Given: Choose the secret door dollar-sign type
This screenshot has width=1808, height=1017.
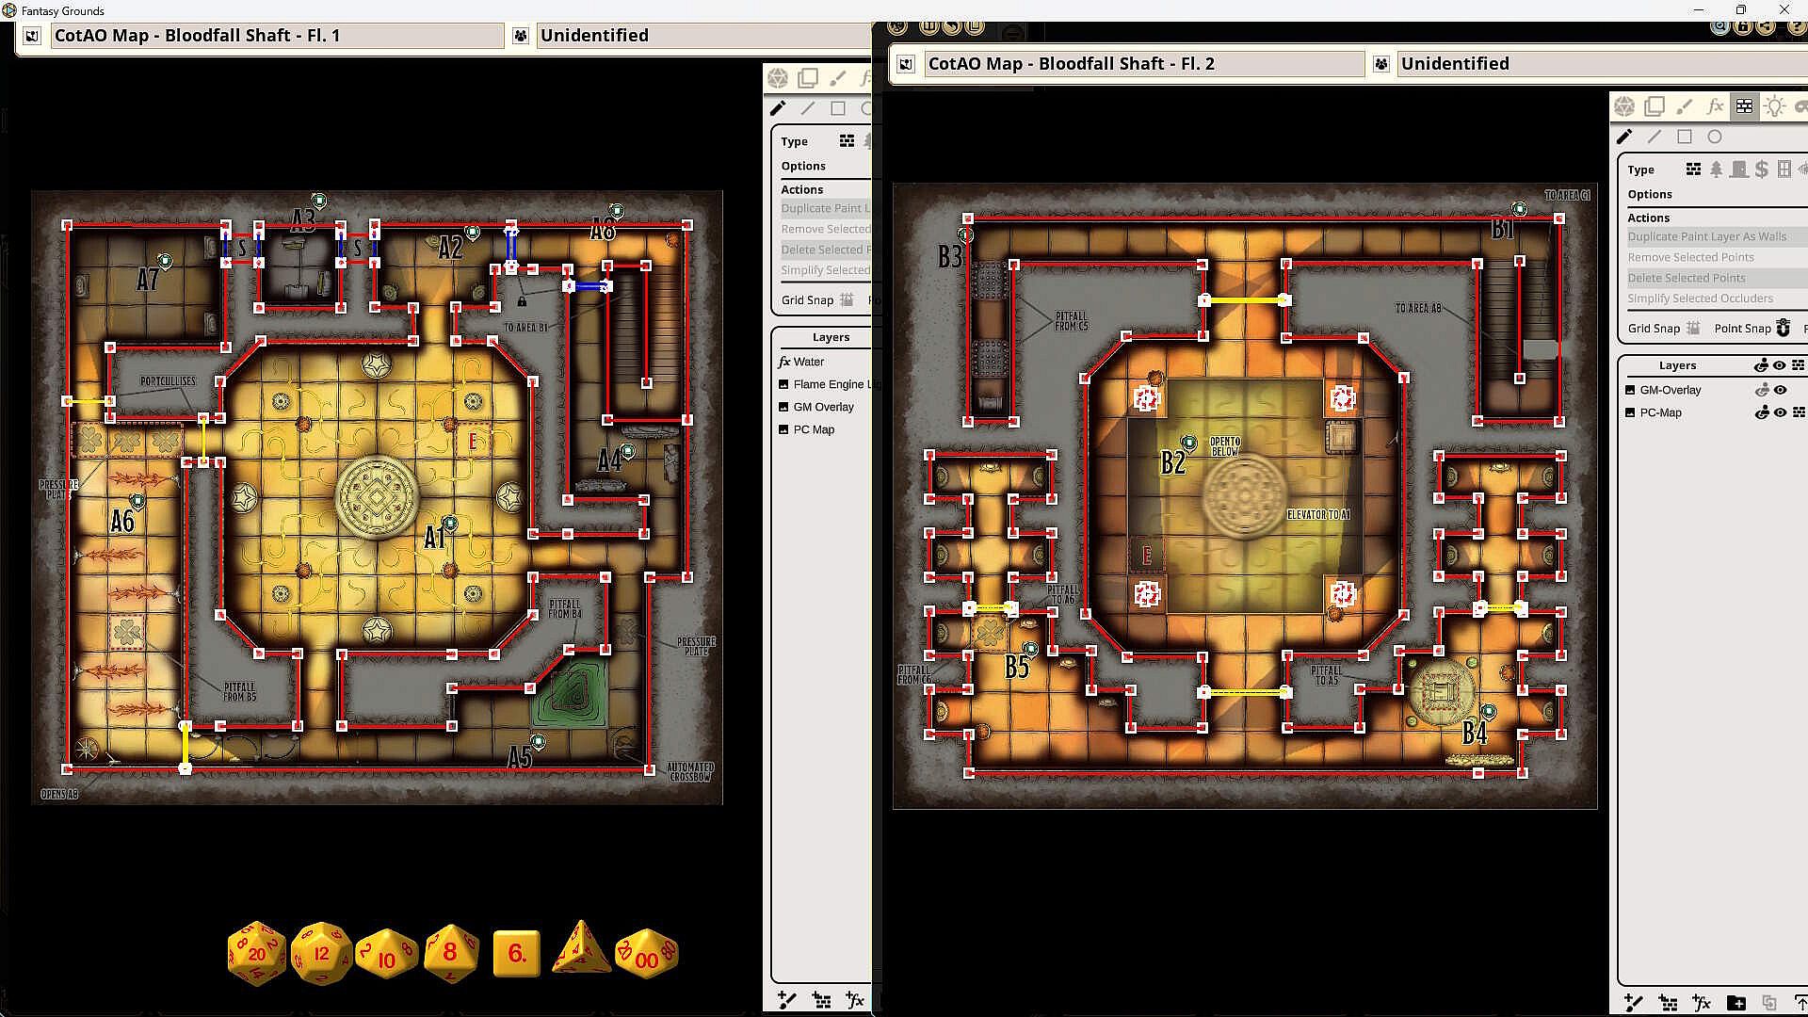Looking at the screenshot, I should point(1762,169).
